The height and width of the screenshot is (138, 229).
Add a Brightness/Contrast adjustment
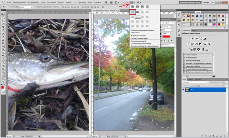pyautogui.click(x=193, y=38)
